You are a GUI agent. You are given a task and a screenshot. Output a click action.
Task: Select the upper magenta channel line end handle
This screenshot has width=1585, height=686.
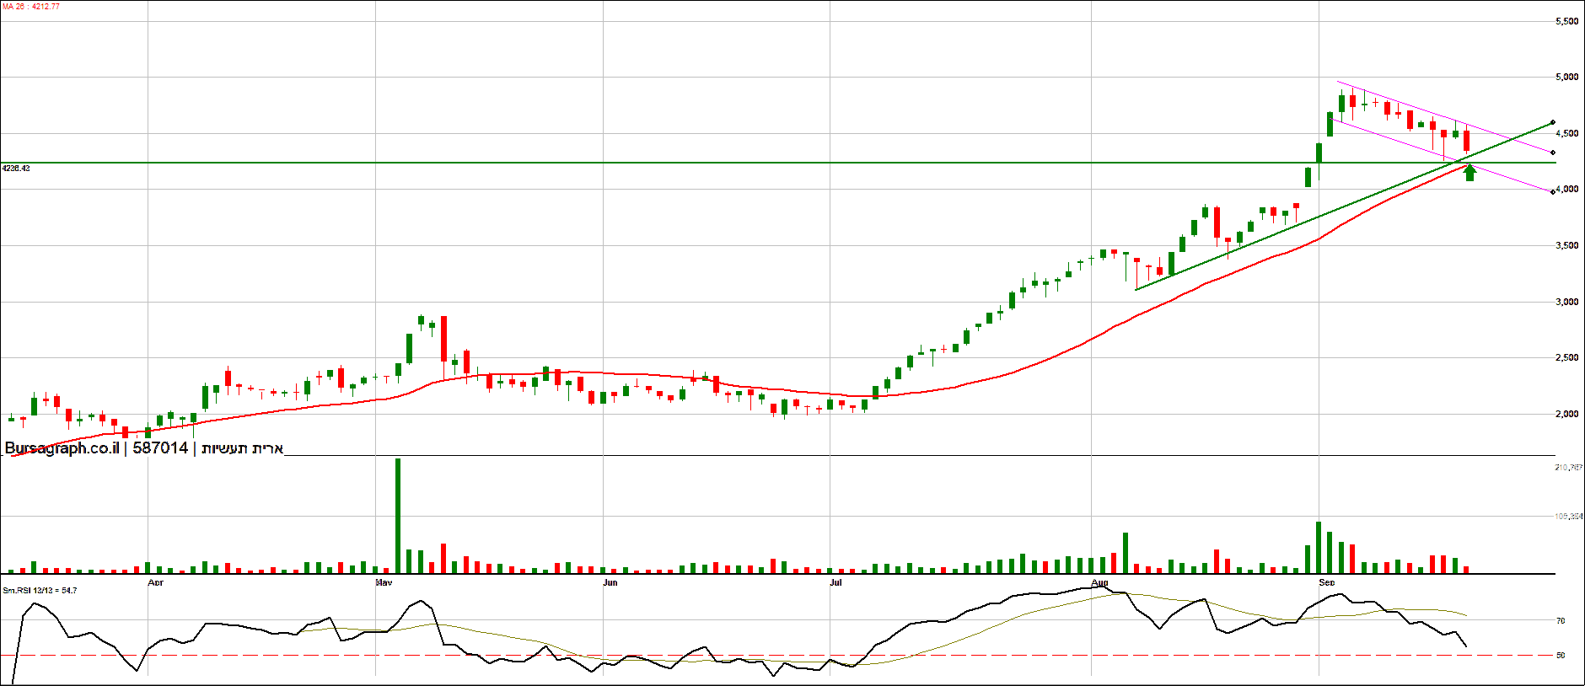1552,153
